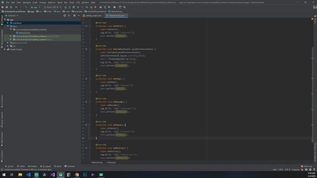Open Visual Studio from taskbar
This screenshot has height=178, width=317.
(x=53, y=175)
